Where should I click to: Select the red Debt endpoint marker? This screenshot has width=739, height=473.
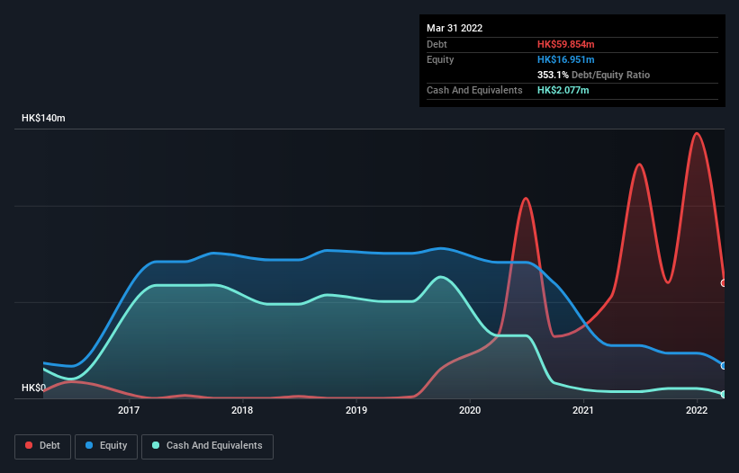(724, 283)
